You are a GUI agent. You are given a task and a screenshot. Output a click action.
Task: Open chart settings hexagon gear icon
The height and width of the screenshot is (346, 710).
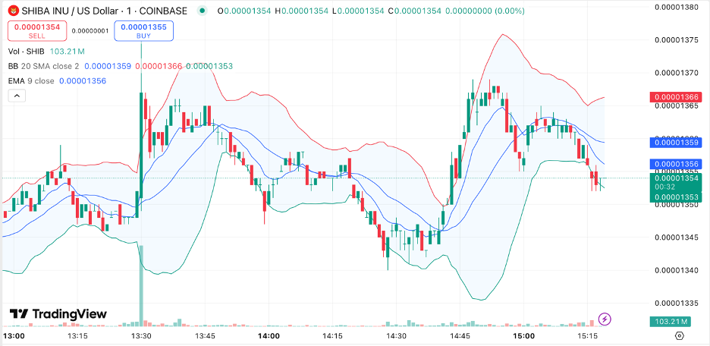pos(679,335)
